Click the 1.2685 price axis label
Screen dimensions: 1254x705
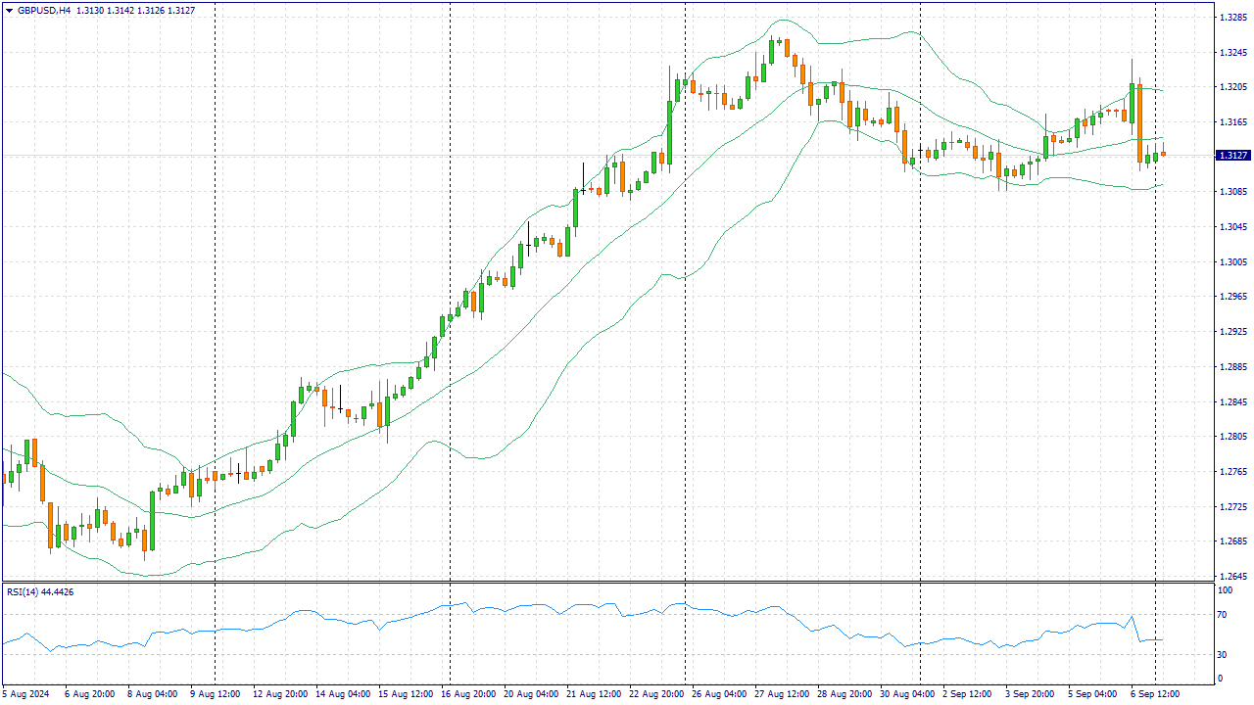(1232, 541)
